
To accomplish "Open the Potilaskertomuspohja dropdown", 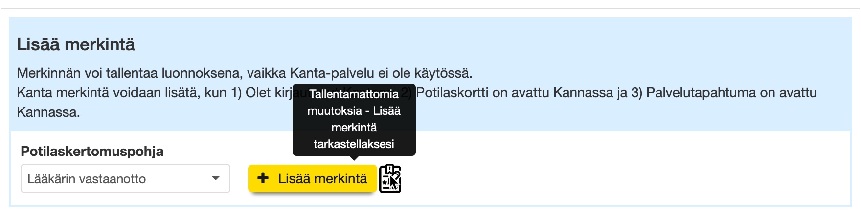I will [125, 179].
